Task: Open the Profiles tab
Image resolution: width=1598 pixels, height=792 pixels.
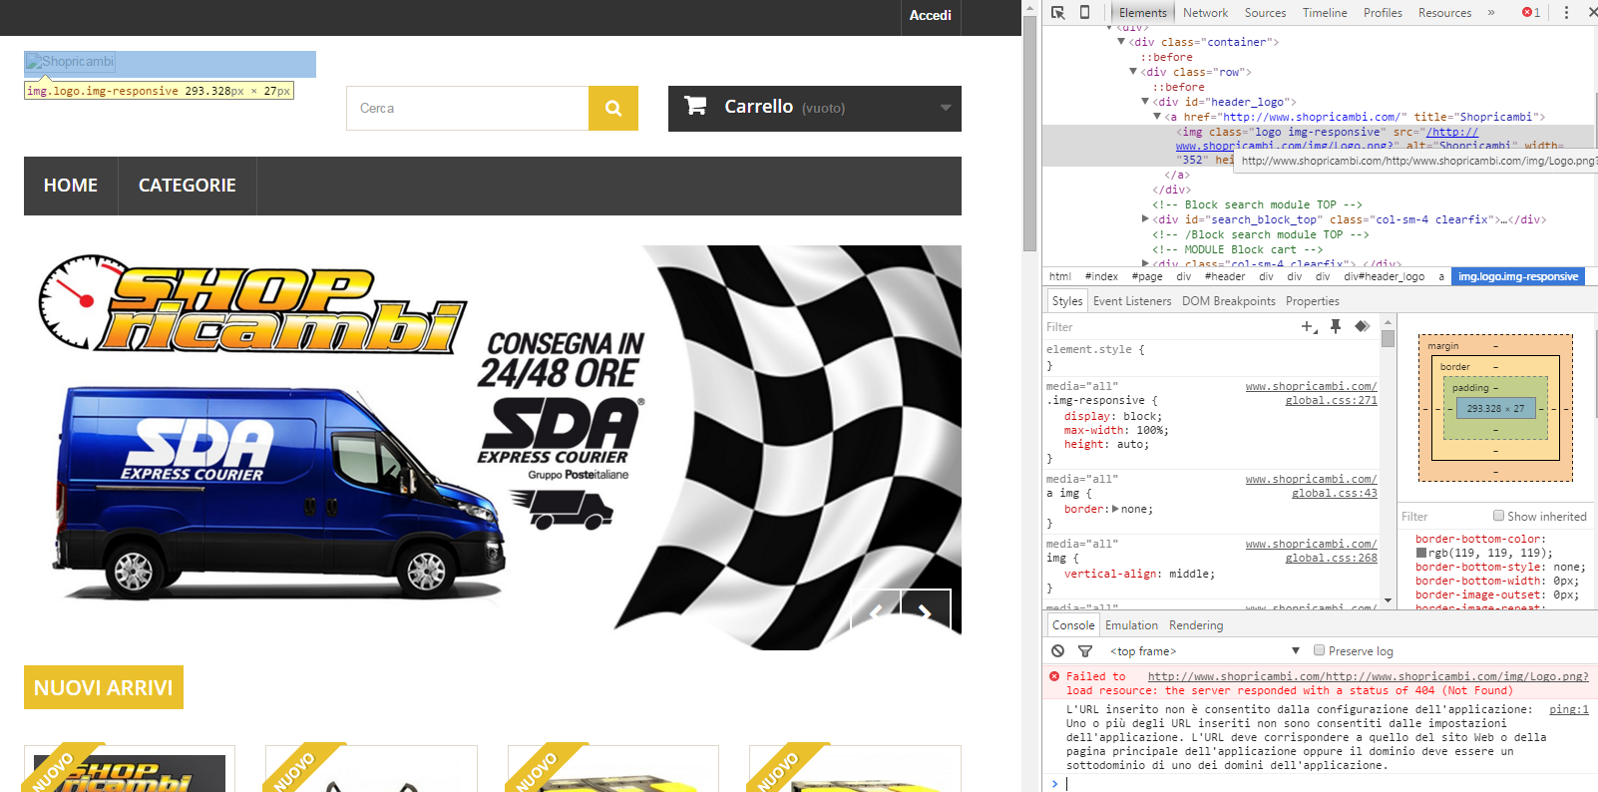Action: (x=1383, y=13)
